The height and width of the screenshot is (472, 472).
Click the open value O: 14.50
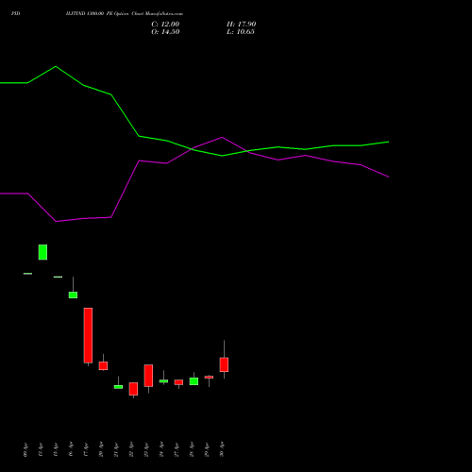point(165,32)
